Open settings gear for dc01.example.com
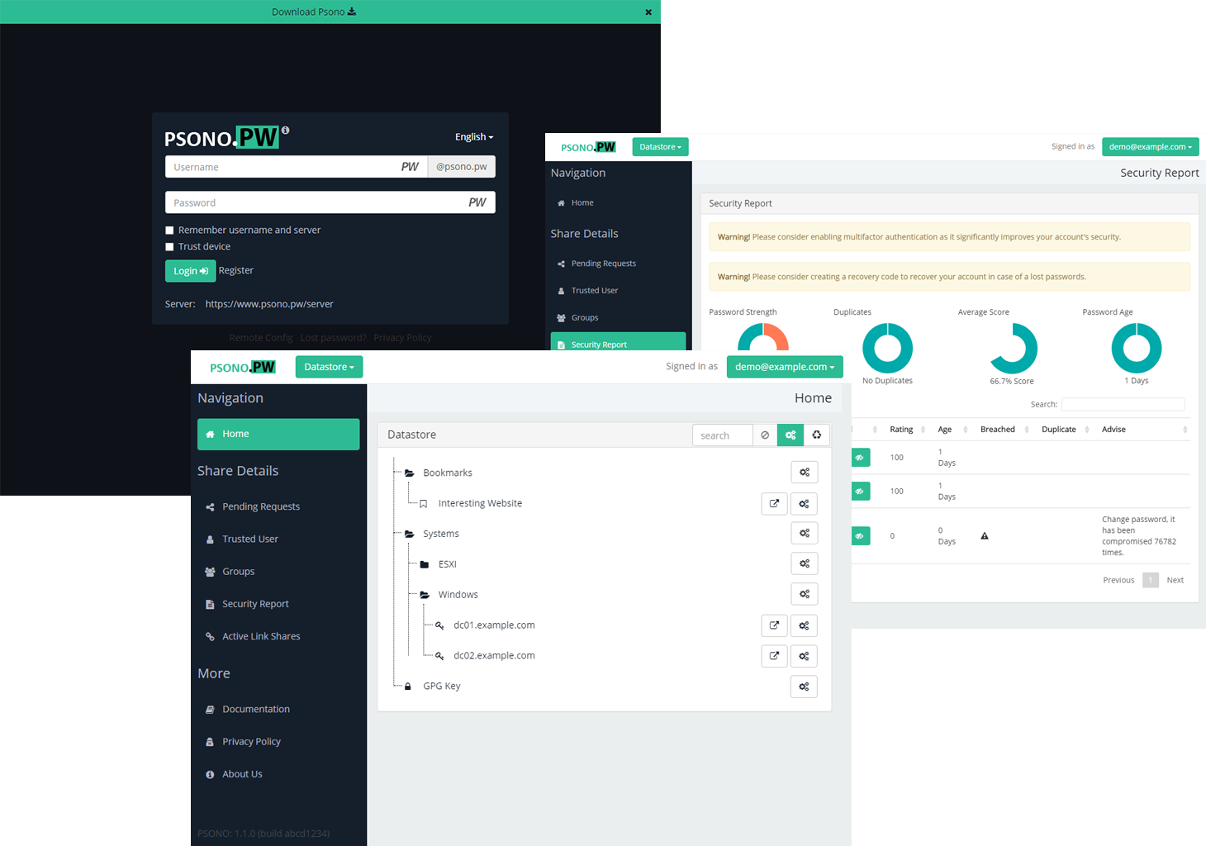1206x846 pixels. [804, 625]
